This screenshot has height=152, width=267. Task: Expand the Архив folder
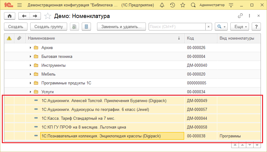coord(30,48)
